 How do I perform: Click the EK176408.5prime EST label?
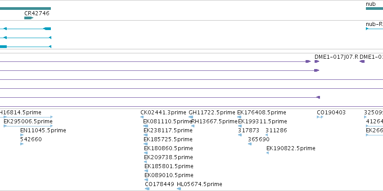[261, 113]
